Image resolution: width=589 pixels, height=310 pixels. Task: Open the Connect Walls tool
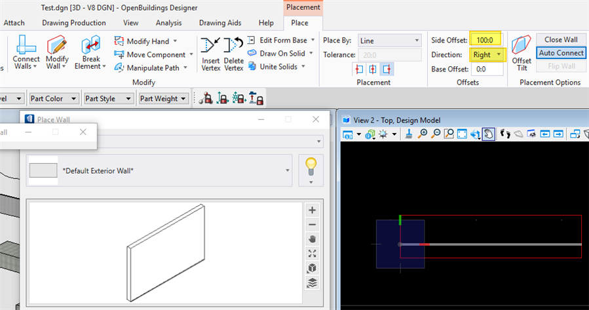pyautogui.click(x=26, y=52)
